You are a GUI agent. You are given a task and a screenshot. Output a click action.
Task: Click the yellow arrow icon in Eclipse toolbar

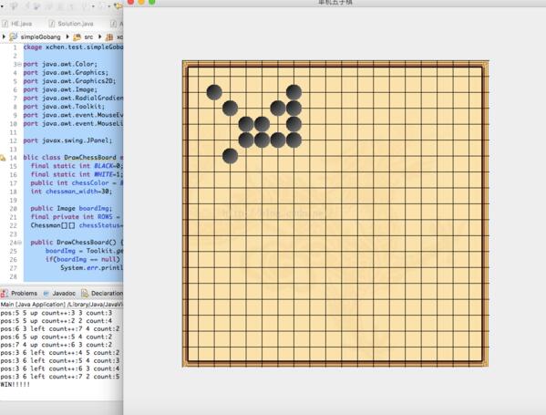(x=118, y=5)
